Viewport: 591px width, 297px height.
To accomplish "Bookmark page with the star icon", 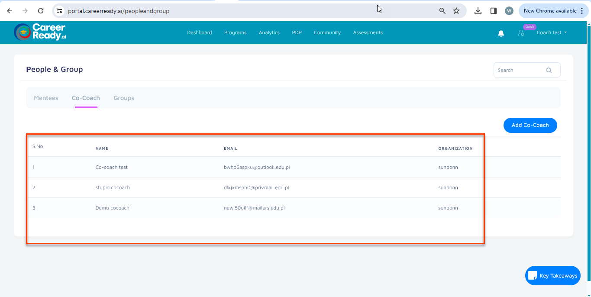I will (x=456, y=11).
